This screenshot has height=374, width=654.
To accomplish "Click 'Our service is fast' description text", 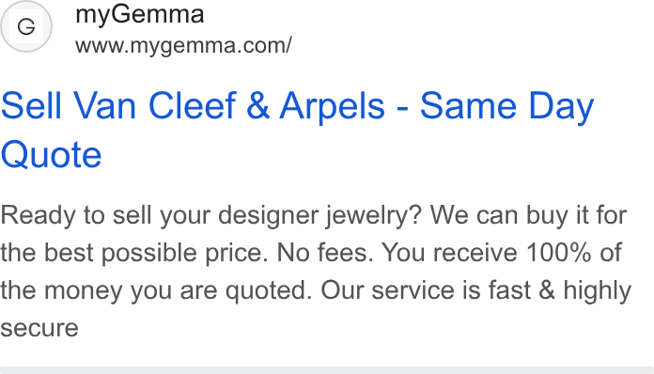I will 426,290.
